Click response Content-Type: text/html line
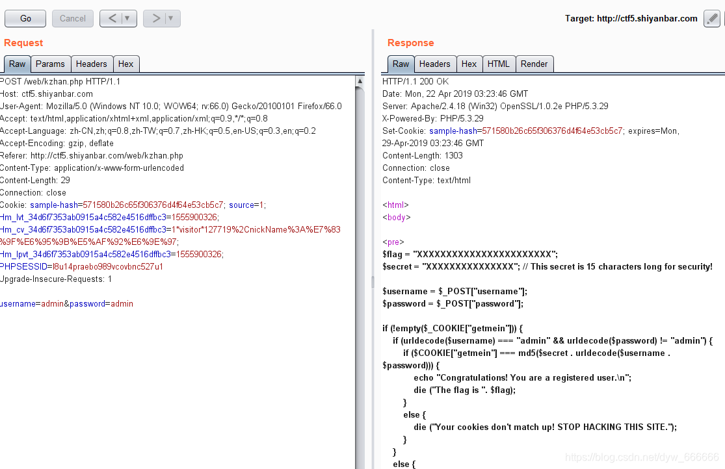The image size is (725, 469). point(427,180)
